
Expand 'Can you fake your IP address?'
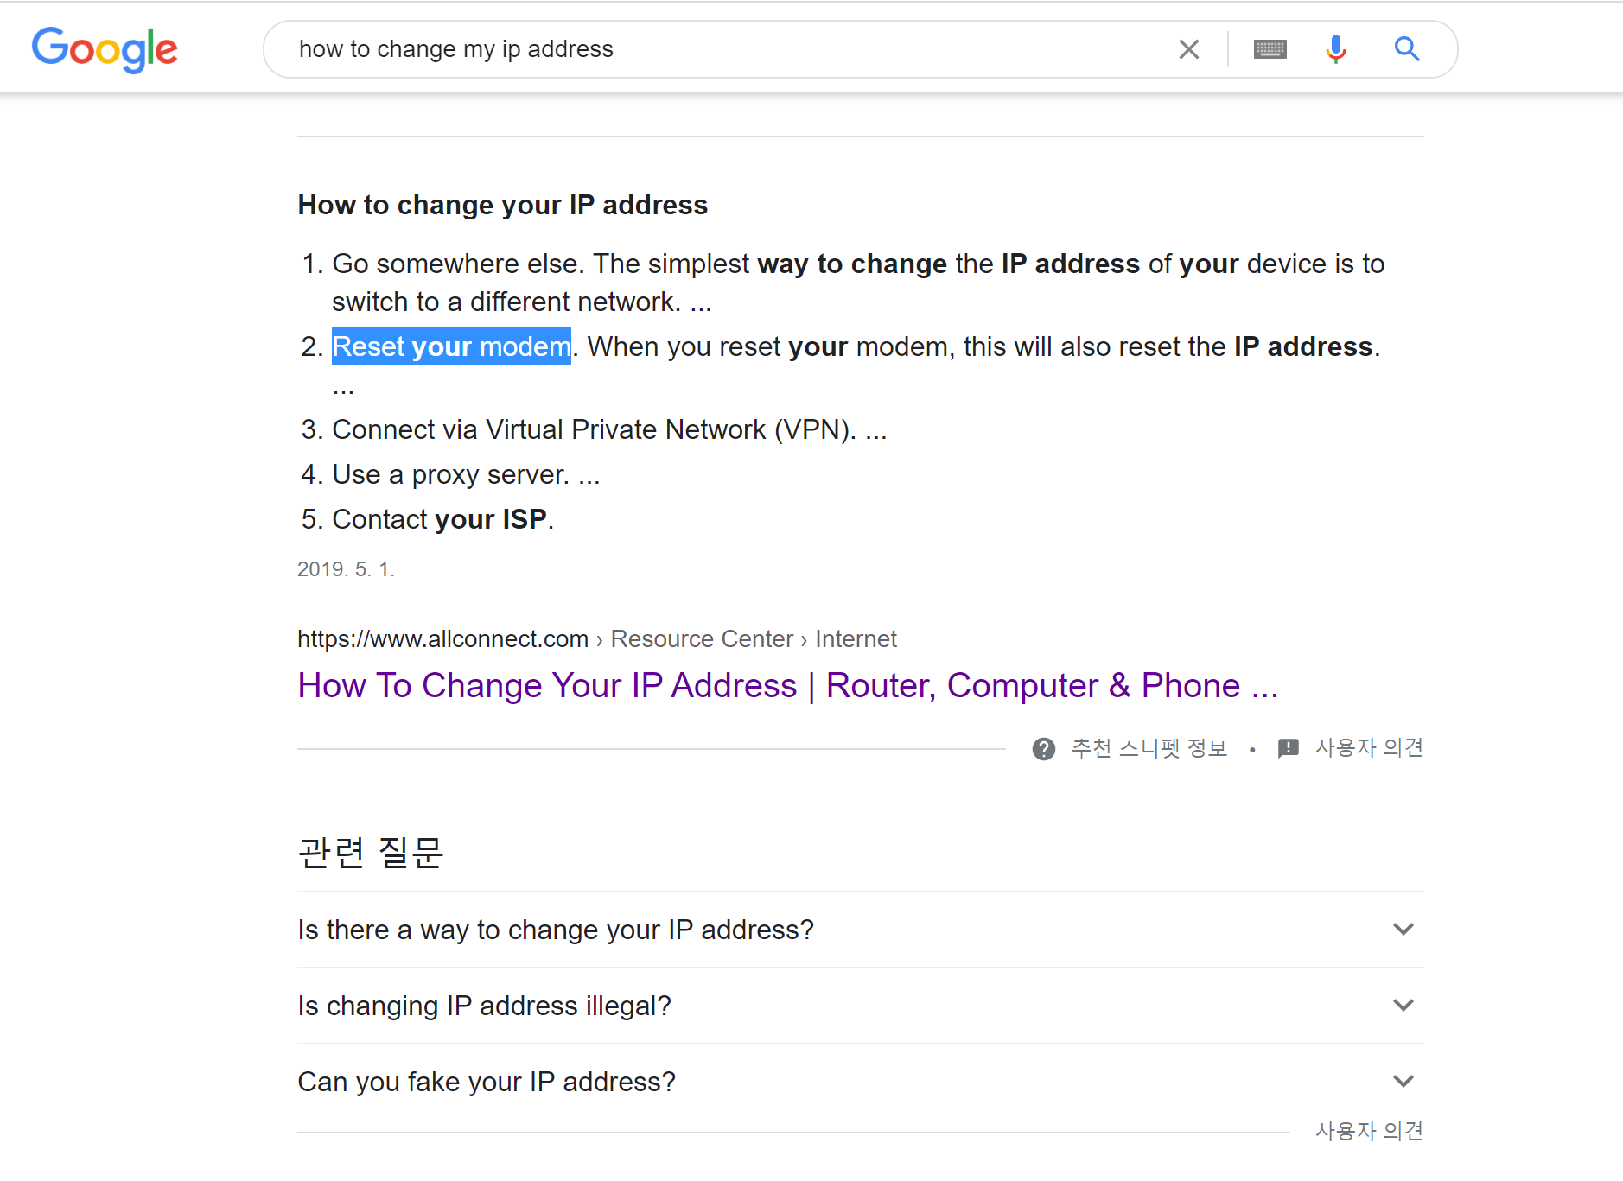tap(861, 1082)
